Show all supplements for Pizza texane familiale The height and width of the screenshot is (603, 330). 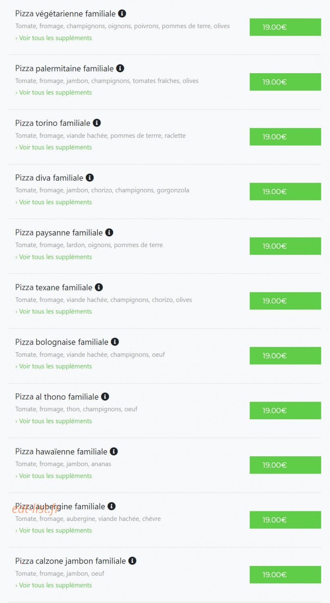coord(54,311)
